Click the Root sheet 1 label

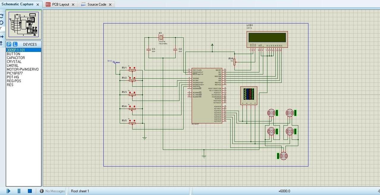pyautogui.click(x=80, y=191)
